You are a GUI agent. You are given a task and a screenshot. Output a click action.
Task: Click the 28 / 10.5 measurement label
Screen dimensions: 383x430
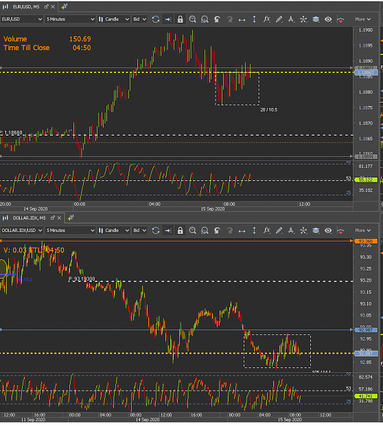pyautogui.click(x=268, y=109)
